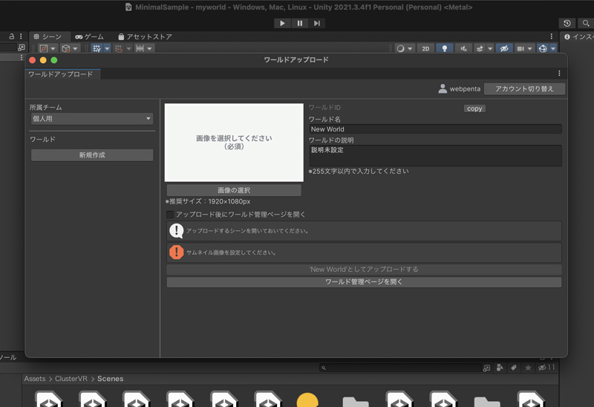Toggle 2D scene view mode
The image size is (594, 407).
tap(425, 48)
